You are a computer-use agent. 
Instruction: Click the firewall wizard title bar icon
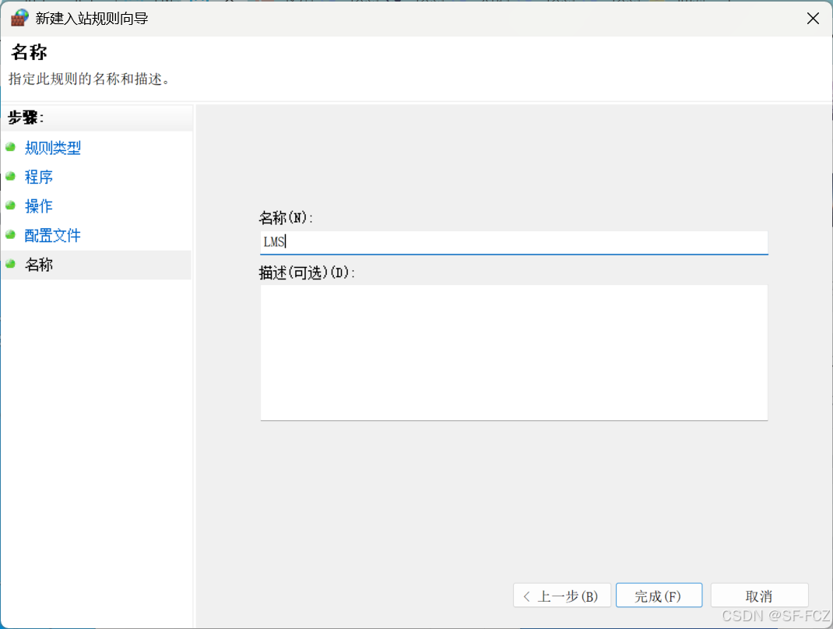click(x=19, y=18)
